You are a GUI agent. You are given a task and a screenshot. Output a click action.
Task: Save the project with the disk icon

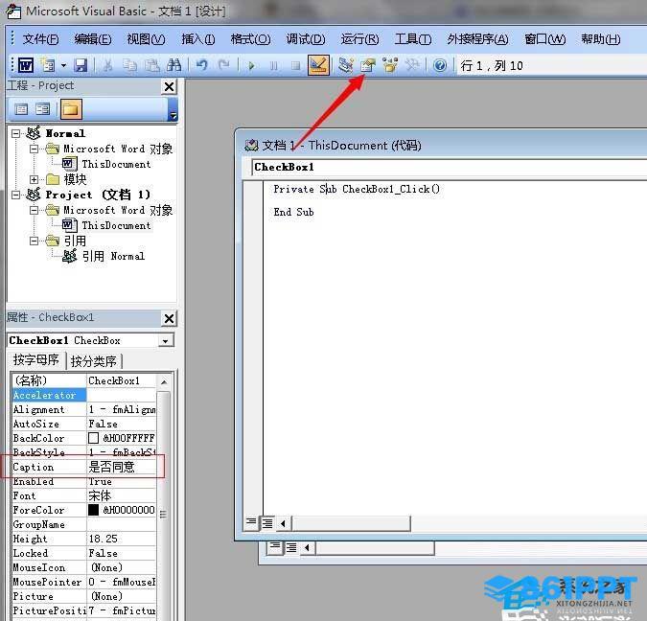pos(81,65)
